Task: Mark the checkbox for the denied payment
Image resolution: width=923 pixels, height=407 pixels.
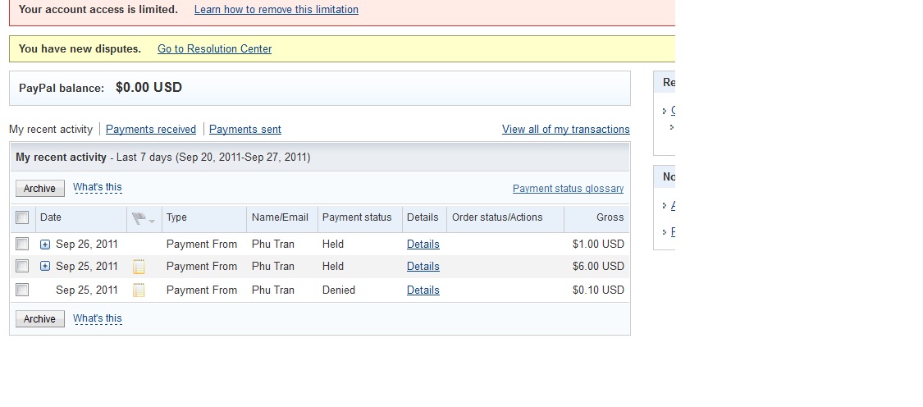Action: 23,290
